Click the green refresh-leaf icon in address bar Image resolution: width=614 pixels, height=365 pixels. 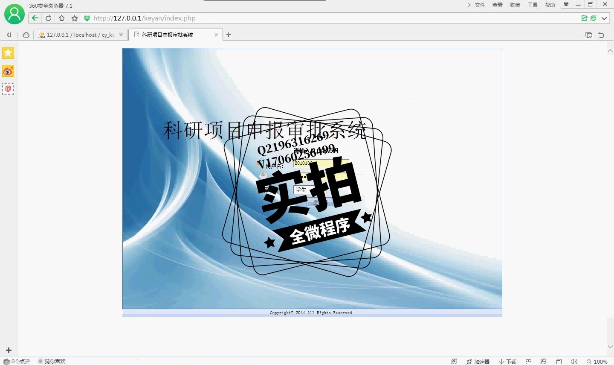593,18
